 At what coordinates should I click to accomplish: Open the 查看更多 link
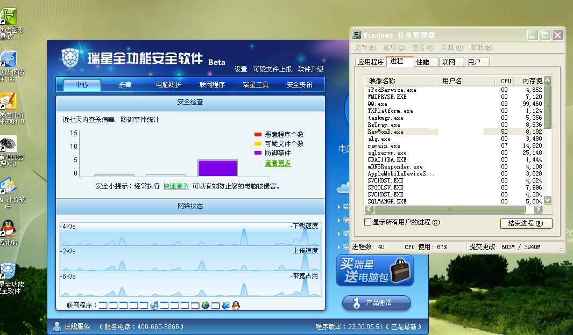pos(278,163)
